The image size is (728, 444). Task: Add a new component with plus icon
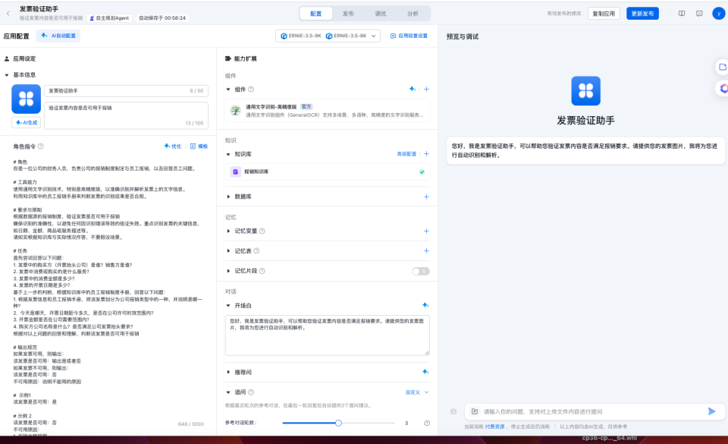tap(426, 89)
